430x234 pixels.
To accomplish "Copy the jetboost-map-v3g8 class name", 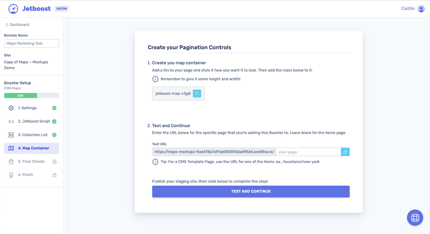I will click(x=197, y=94).
